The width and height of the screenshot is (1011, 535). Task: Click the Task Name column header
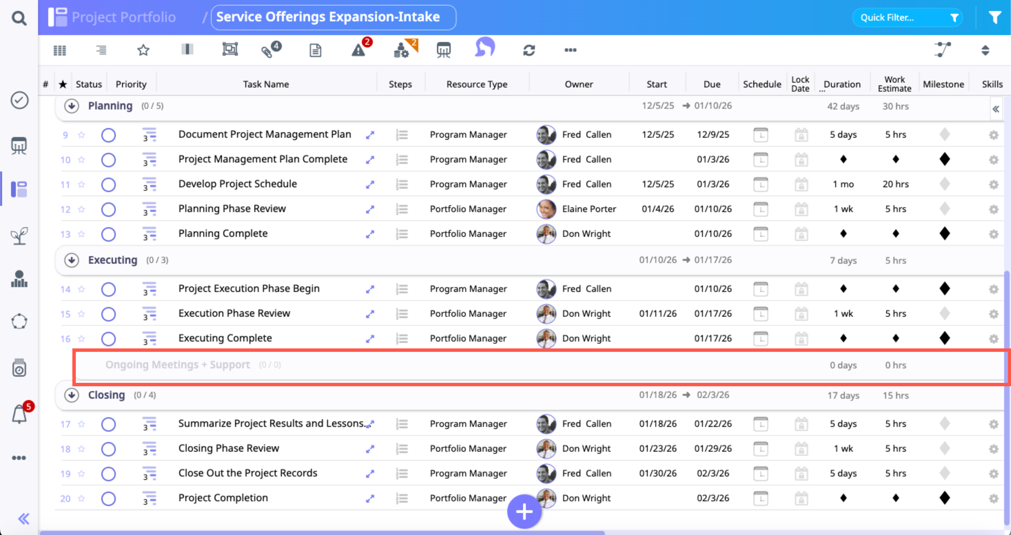pyautogui.click(x=266, y=84)
